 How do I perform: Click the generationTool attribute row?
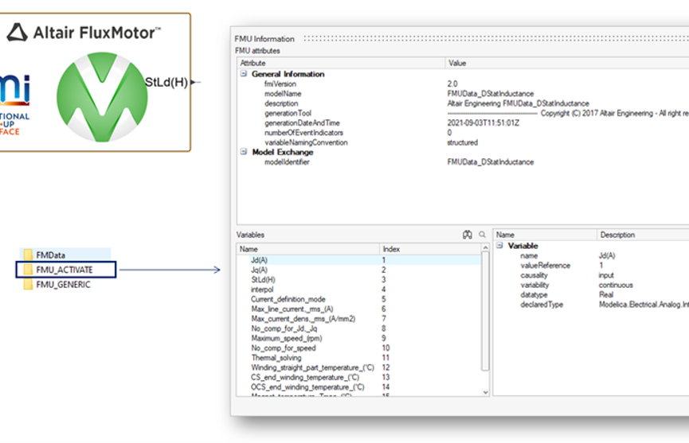point(464,113)
